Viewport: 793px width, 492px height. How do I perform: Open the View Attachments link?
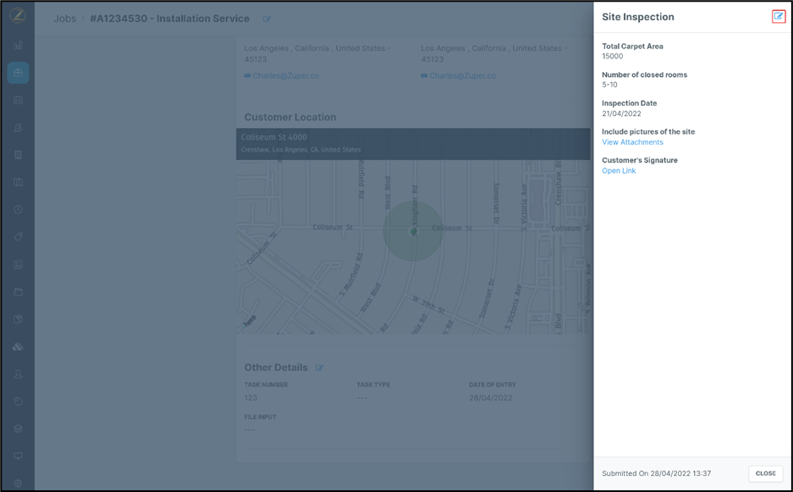[632, 142]
